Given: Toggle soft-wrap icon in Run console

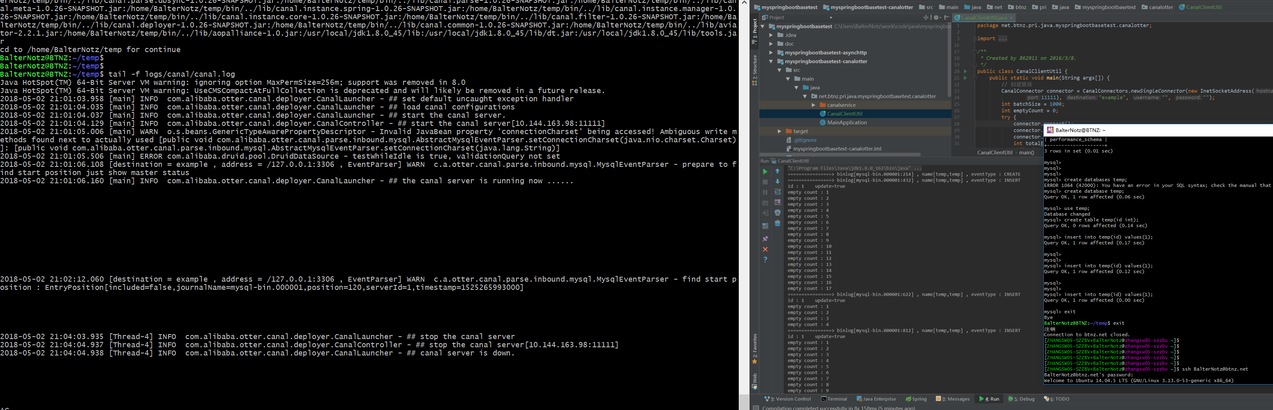Looking at the screenshot, I should point(777,192).
